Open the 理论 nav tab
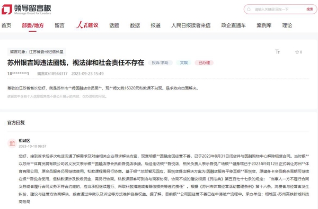 [x=287, y=25]
